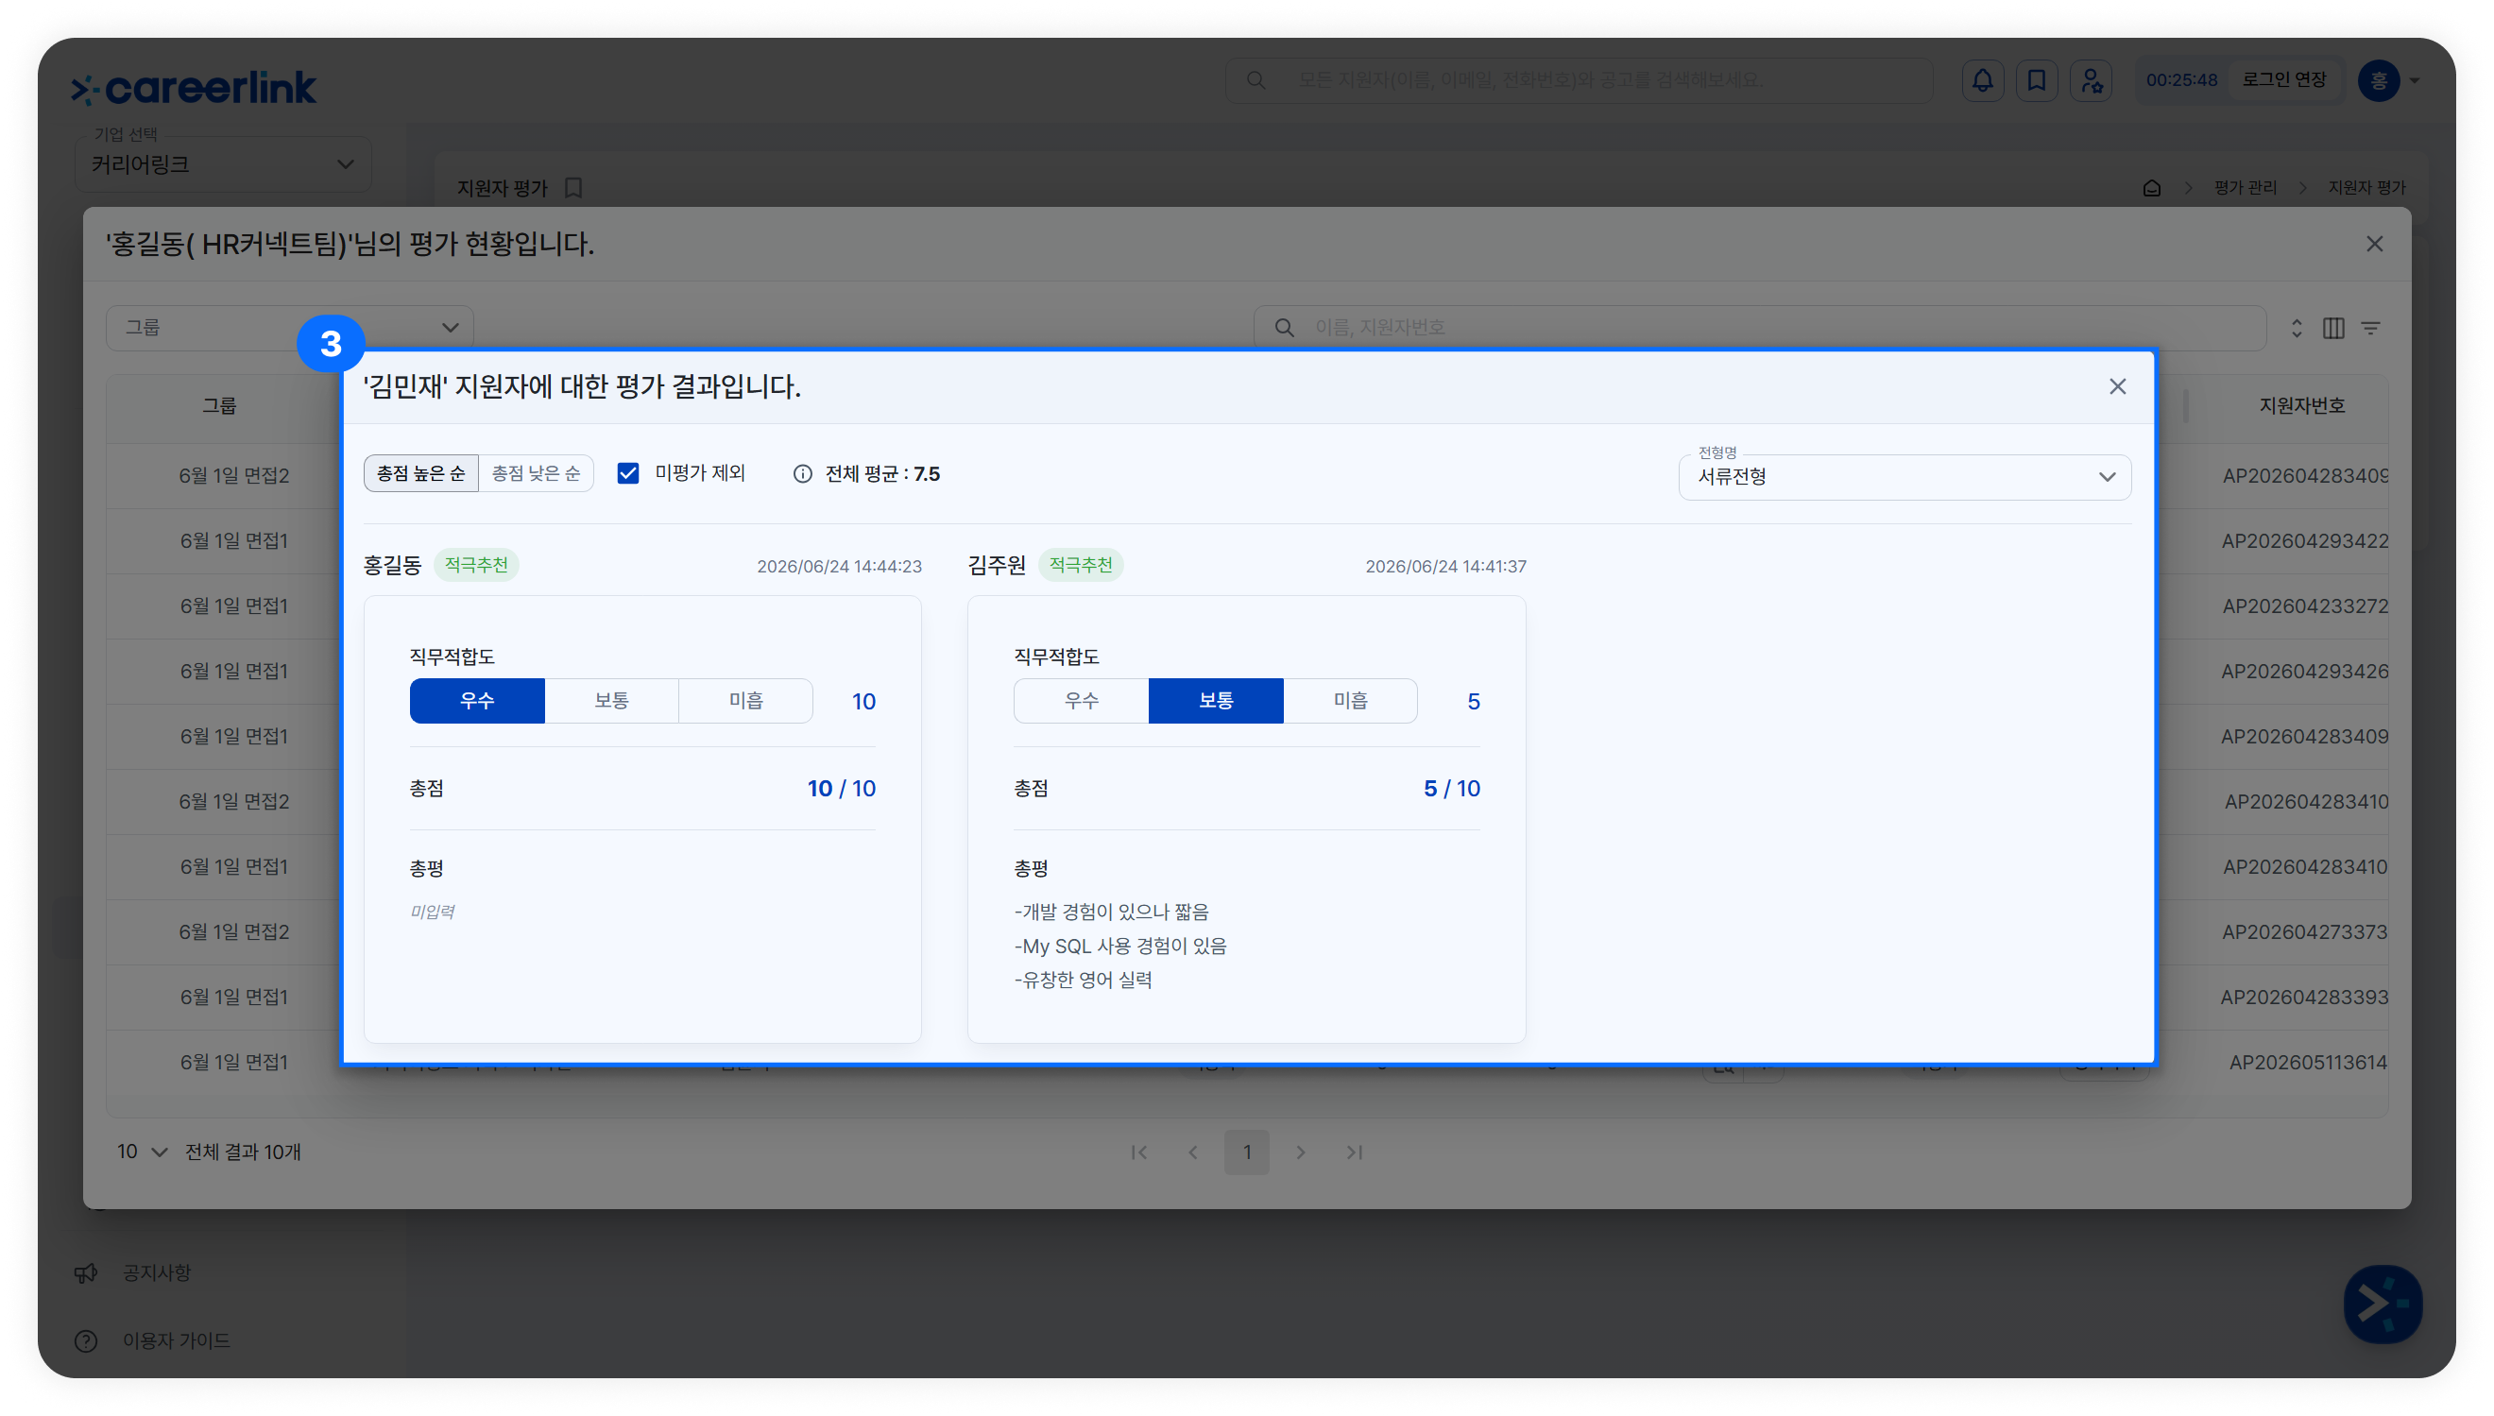Image resolution: width=2494 pixels, height=1416 pixels.
Task: Select 미흡 in 김주원's 직무적합도
Action: pos(1351,700)
